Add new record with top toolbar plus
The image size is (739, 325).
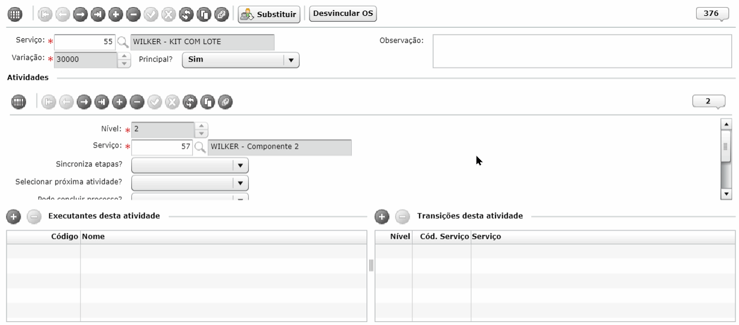[116, 14]
